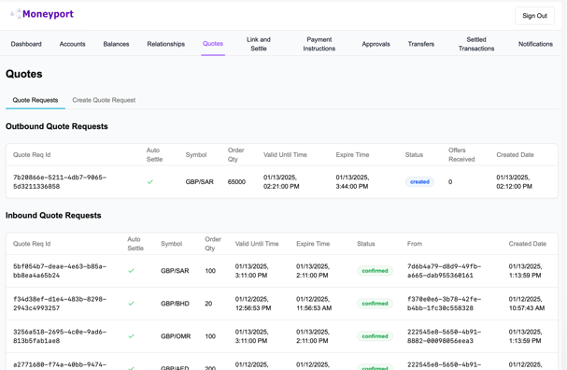This screenshot has height=370, width=567.
Task: Open the Link and Settle tab
Action: [x=259, y=44]
